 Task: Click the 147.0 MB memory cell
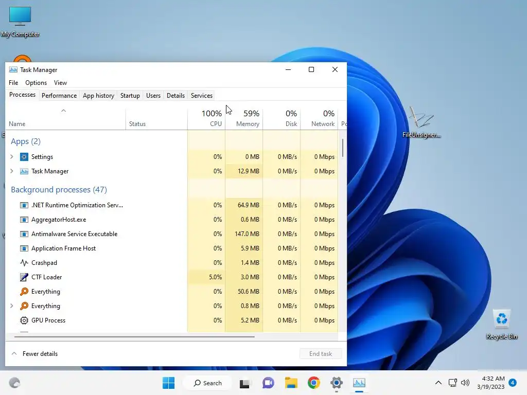coord(244,234)
